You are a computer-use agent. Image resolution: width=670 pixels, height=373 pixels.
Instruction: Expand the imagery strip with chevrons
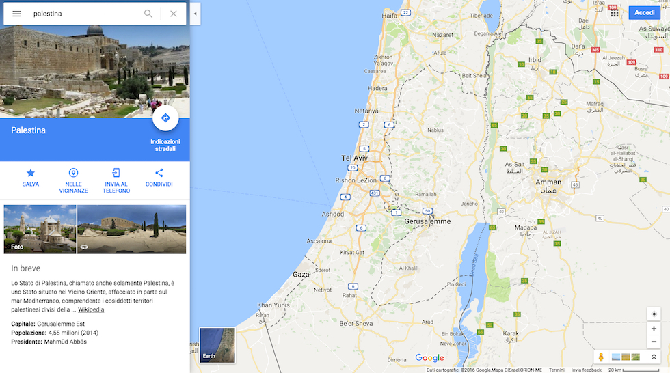coord(654,357)
